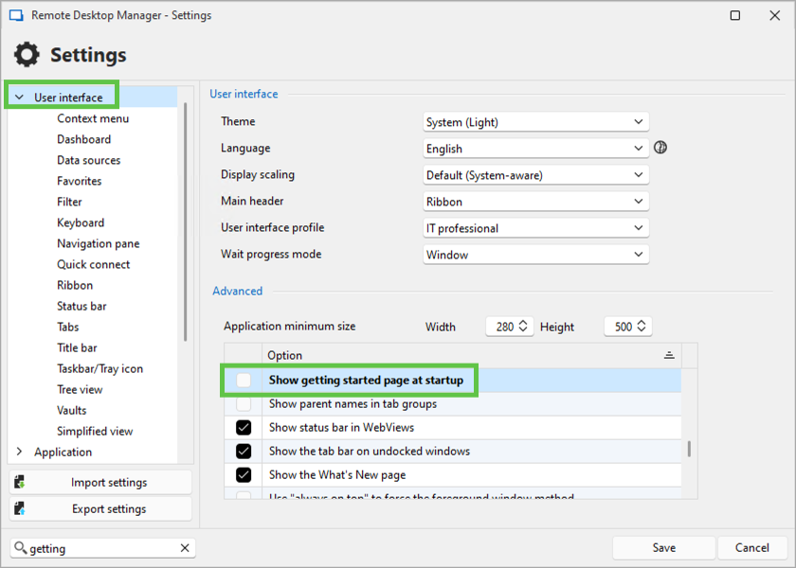This screenshot has width=796, height=568.
Task: Open Tabs settings
Action: tap(68, 327)
